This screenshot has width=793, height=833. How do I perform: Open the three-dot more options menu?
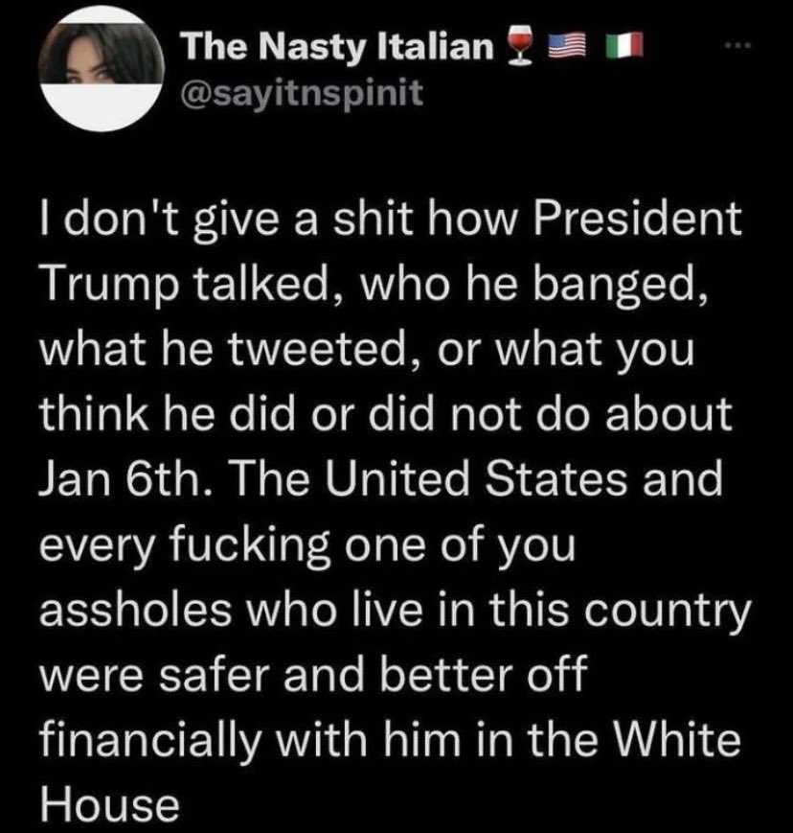(739, 46)
